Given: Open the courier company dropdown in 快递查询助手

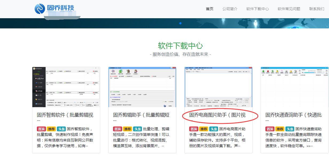Looking at the screenshot, I should tap(320, 72).
